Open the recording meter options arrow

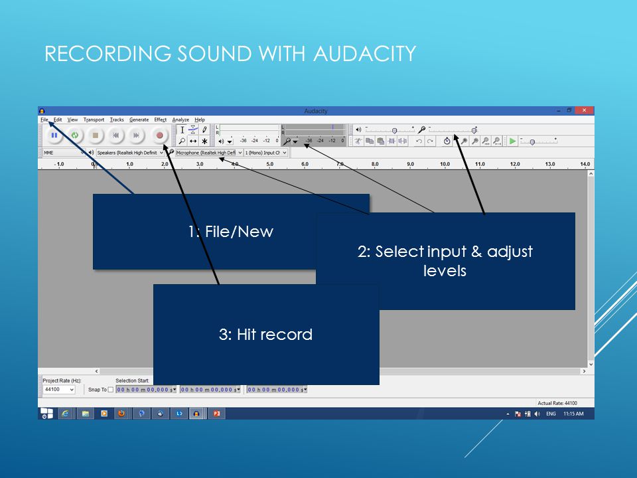click(x=295, y=141)
